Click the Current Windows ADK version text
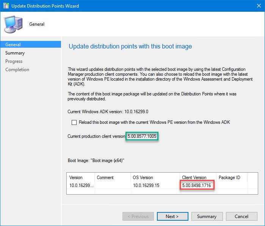Viewport: 265px width, 226px height. tap(108, 112)
